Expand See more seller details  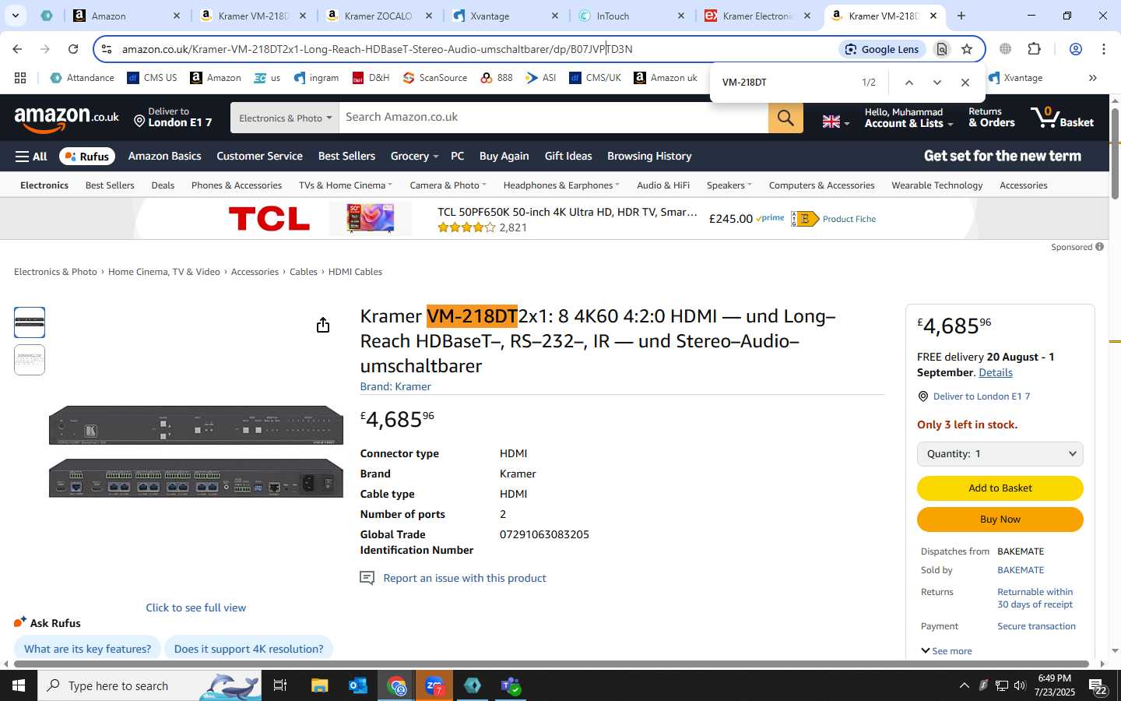[946, 651]
